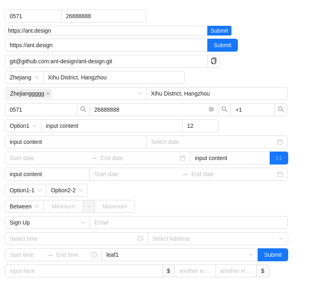Open calendar for Select date picker
Viewport: 322px width, 287px height.
pyautogui.click(x=280, y=142)
